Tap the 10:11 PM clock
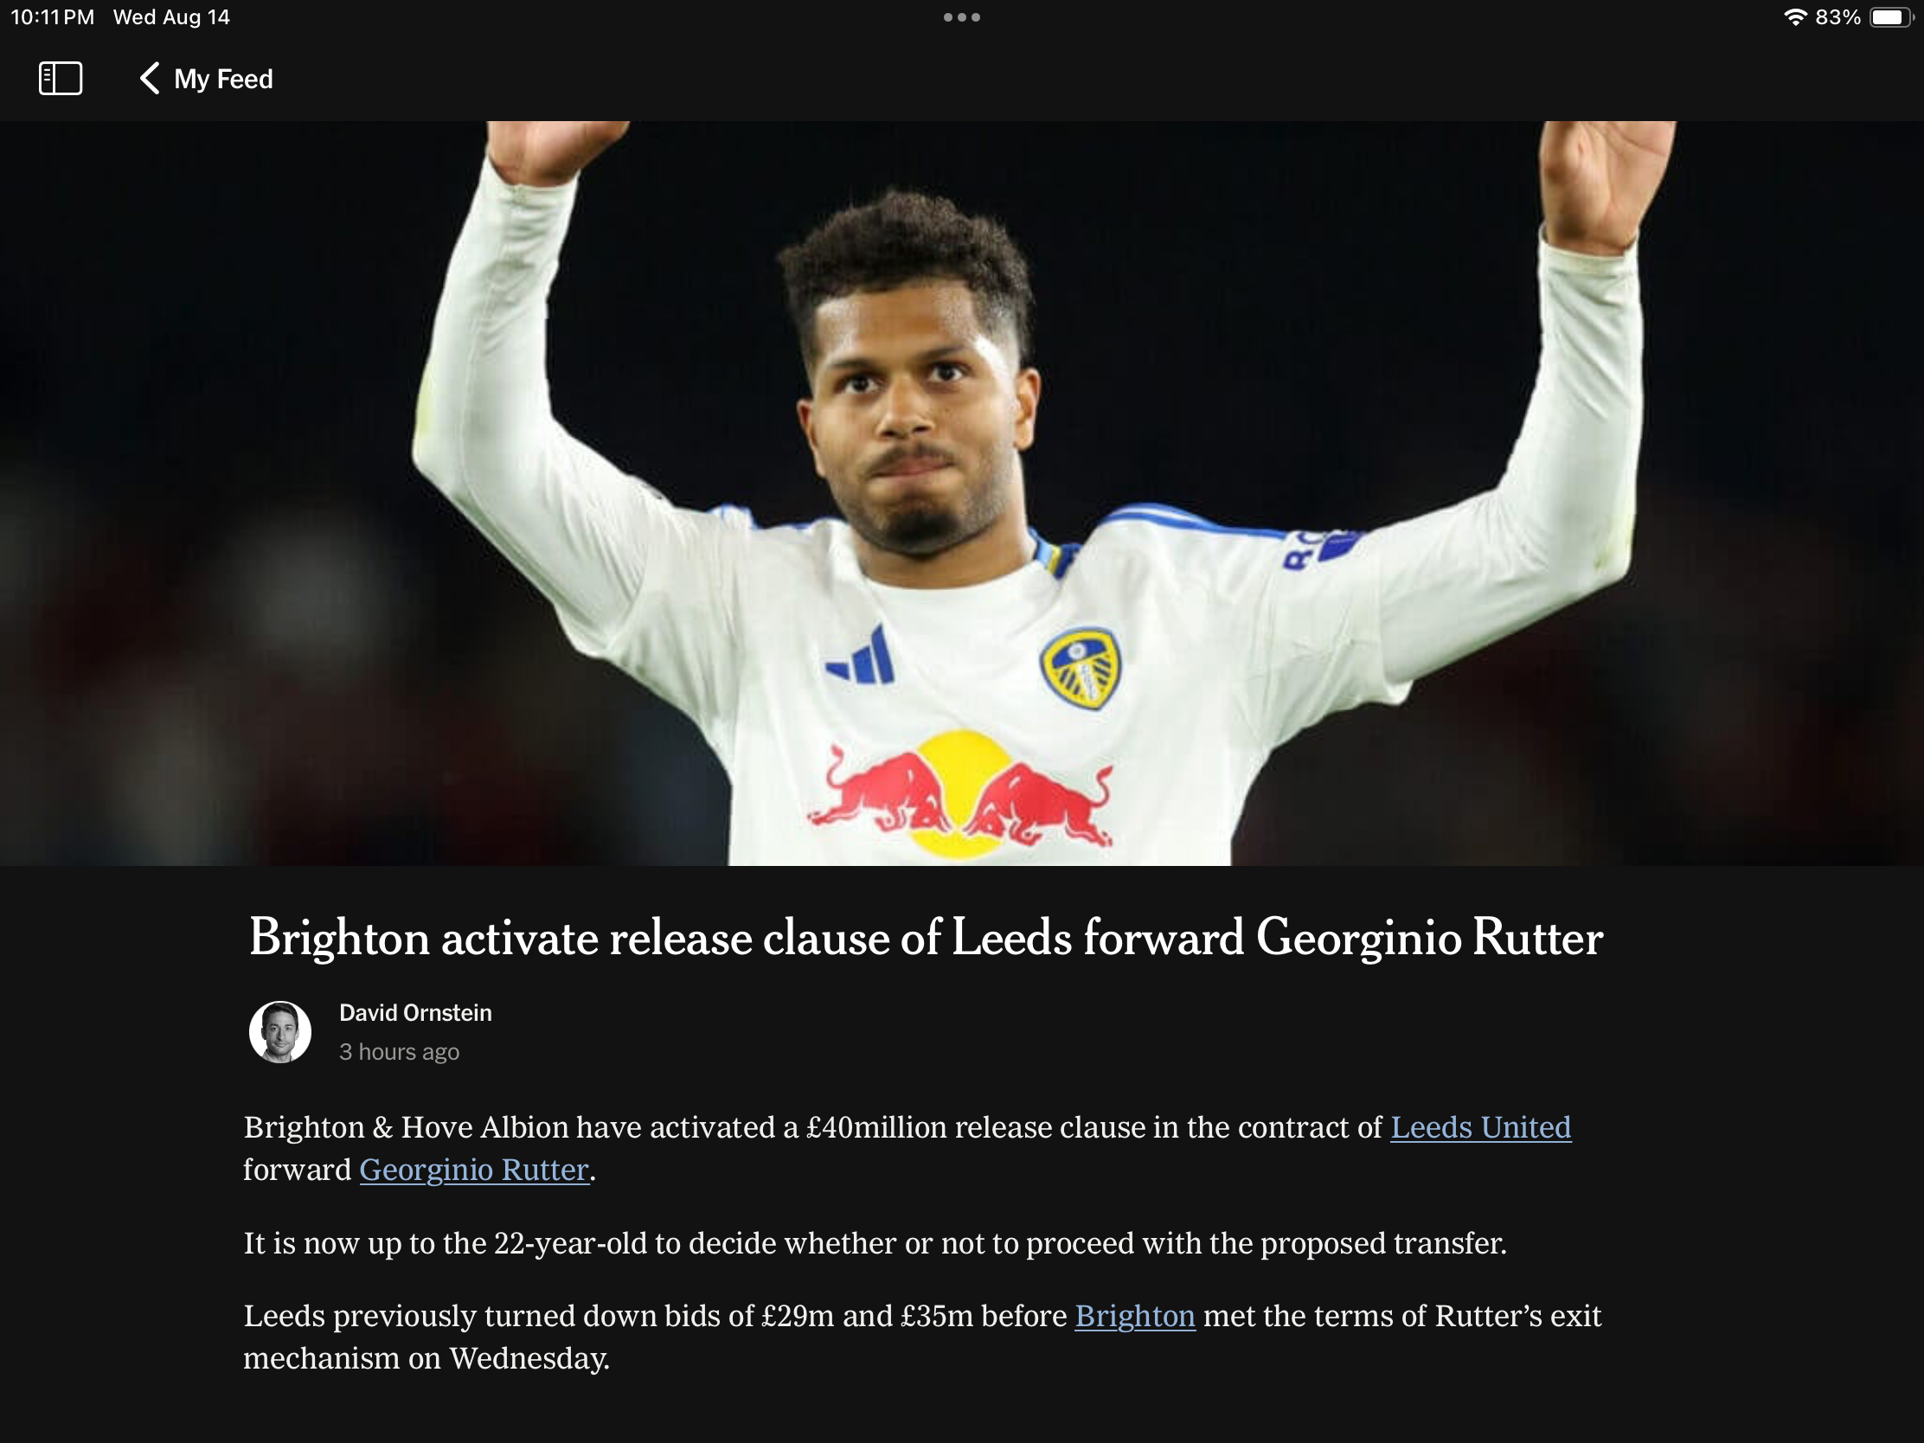1924x1443 pixels. [x=52, y=17]
